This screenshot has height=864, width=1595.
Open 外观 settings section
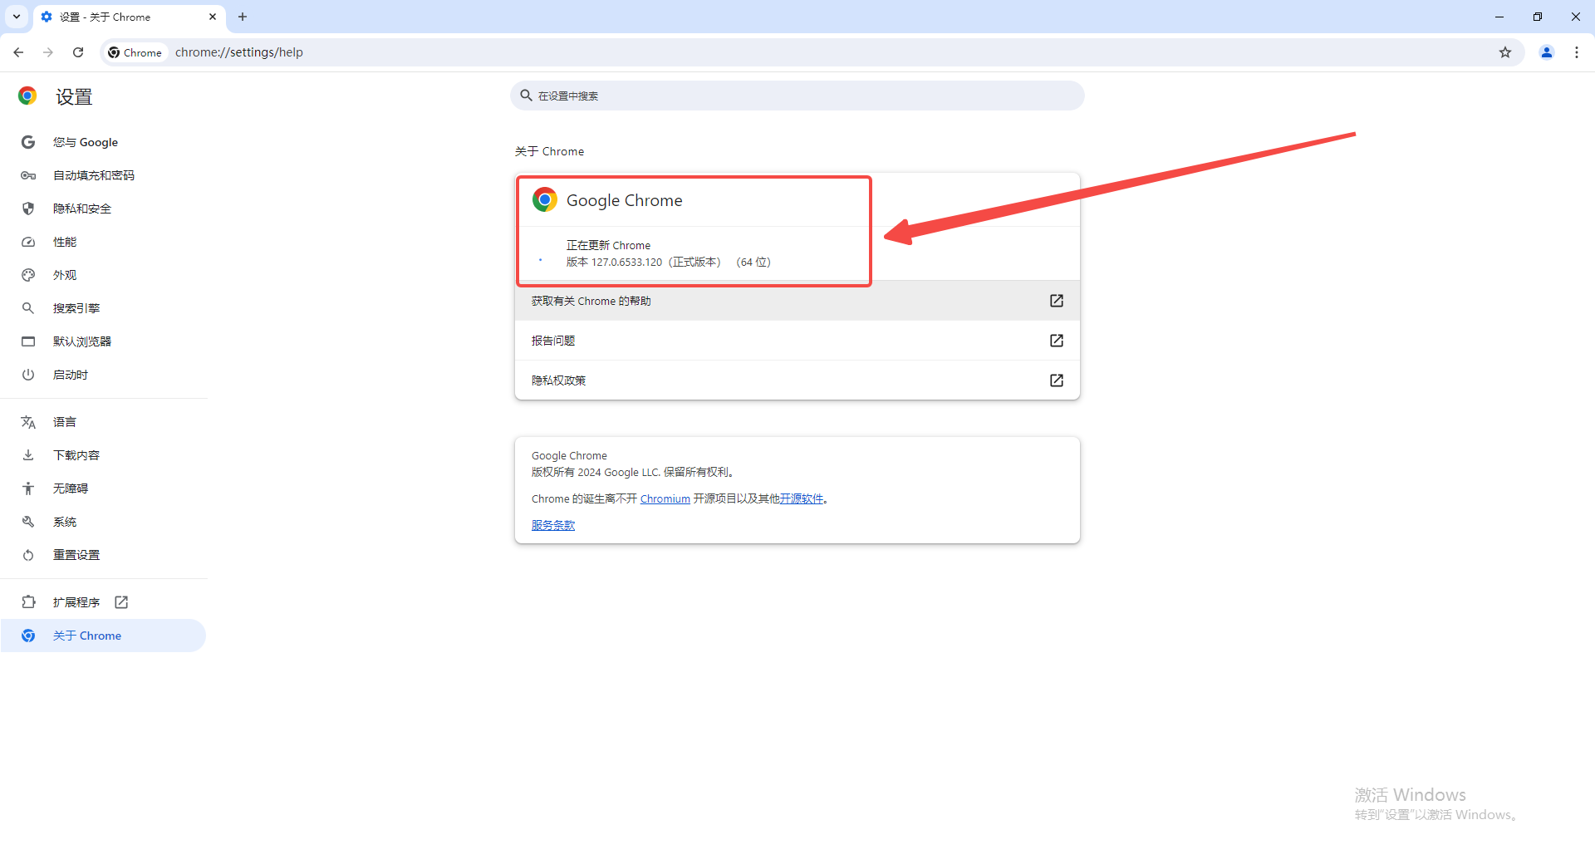[103, 275]
